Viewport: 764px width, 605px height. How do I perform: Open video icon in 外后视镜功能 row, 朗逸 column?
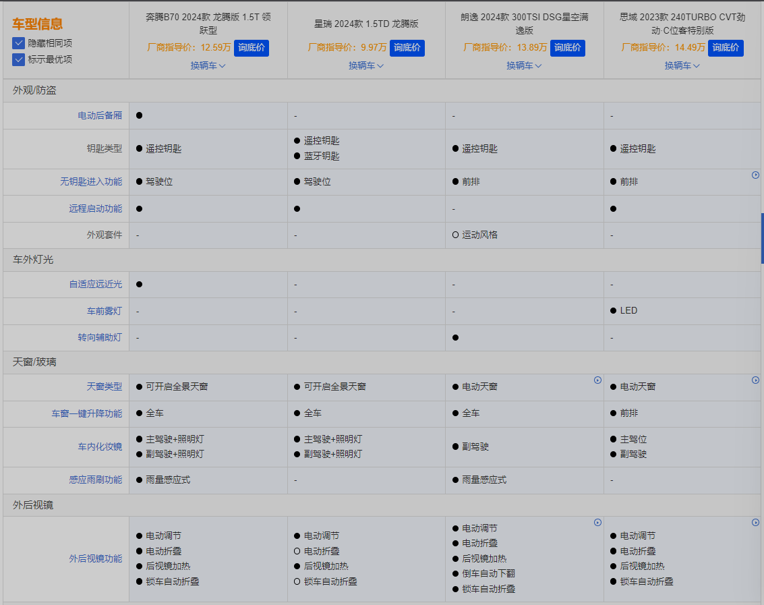click(597, 523)
